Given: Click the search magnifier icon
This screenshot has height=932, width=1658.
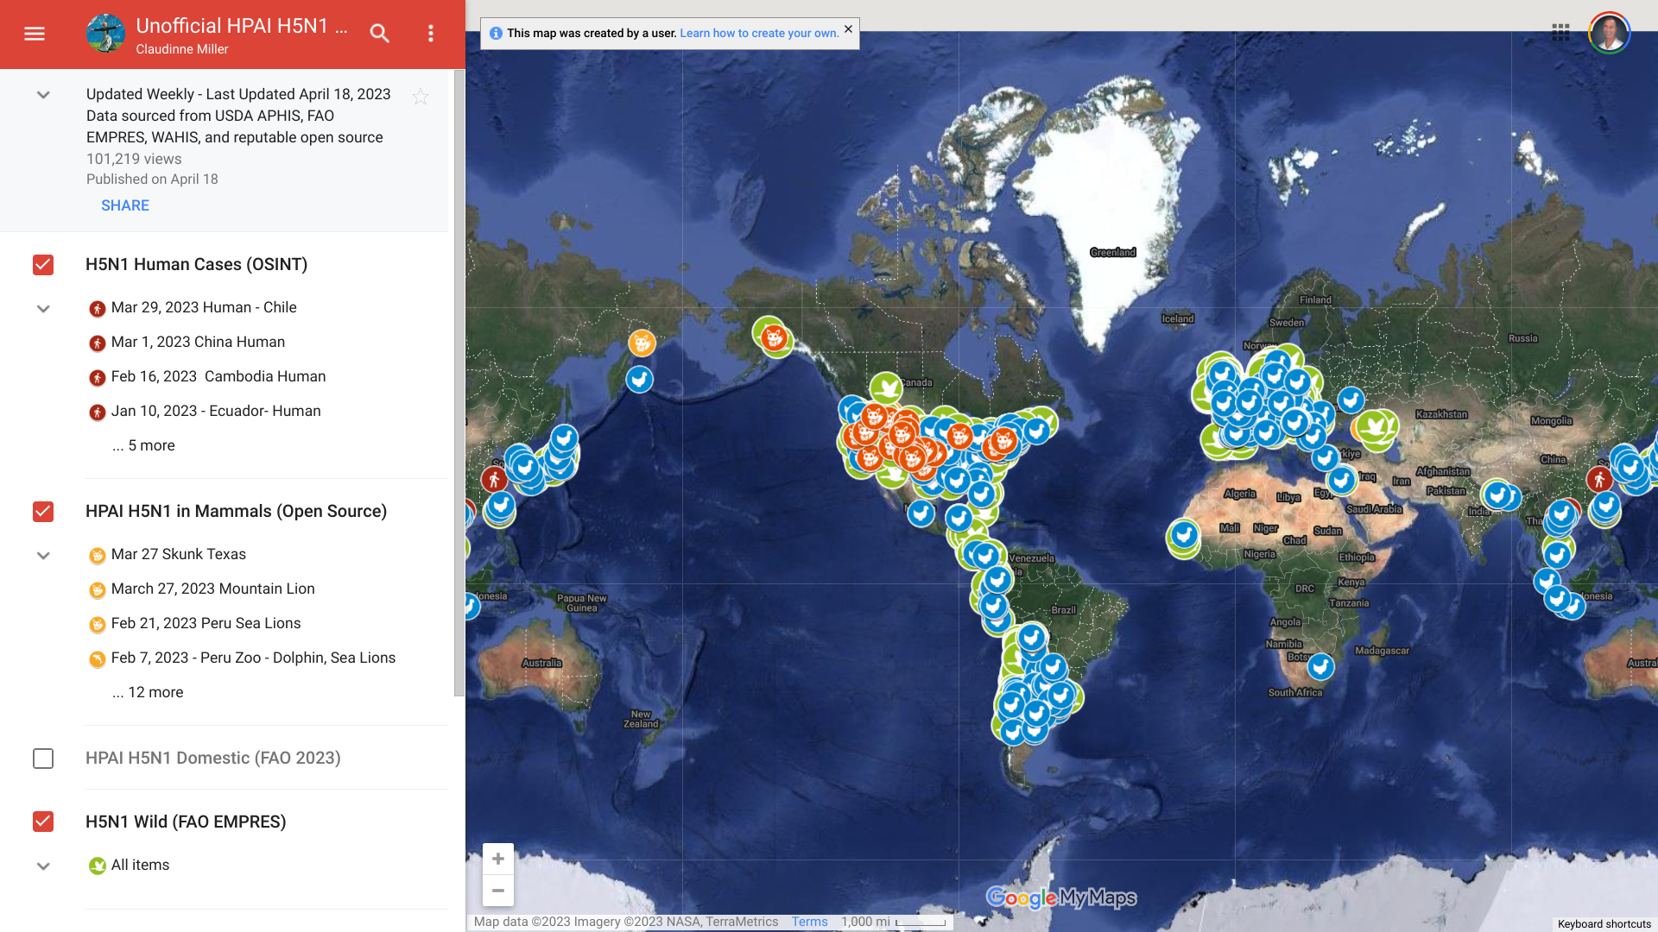Looking at the screenshot, I should [x=379, y=34].
